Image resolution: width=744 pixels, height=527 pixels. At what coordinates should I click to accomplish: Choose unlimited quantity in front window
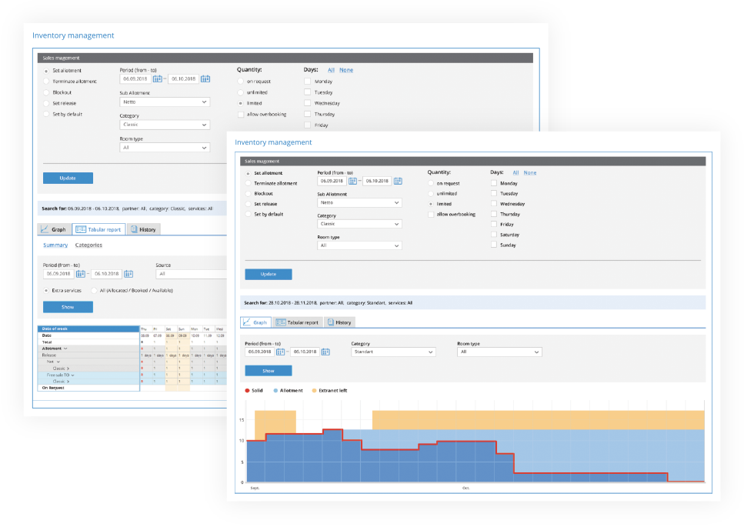pos(431,194)
